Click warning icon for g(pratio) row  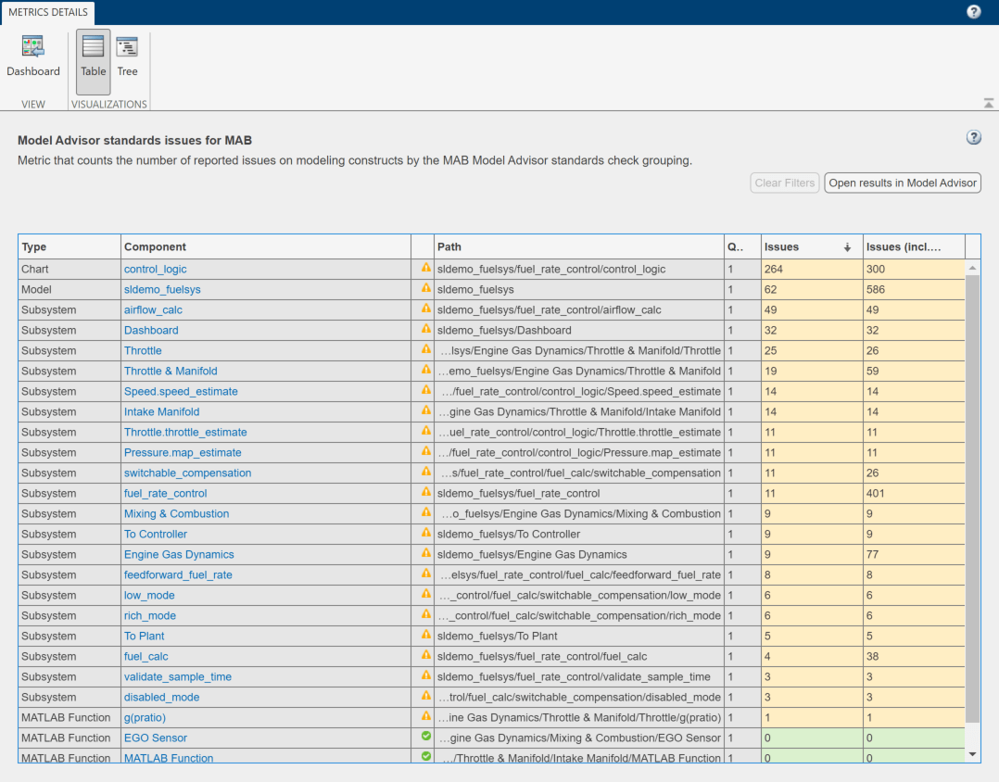(426, 716)
